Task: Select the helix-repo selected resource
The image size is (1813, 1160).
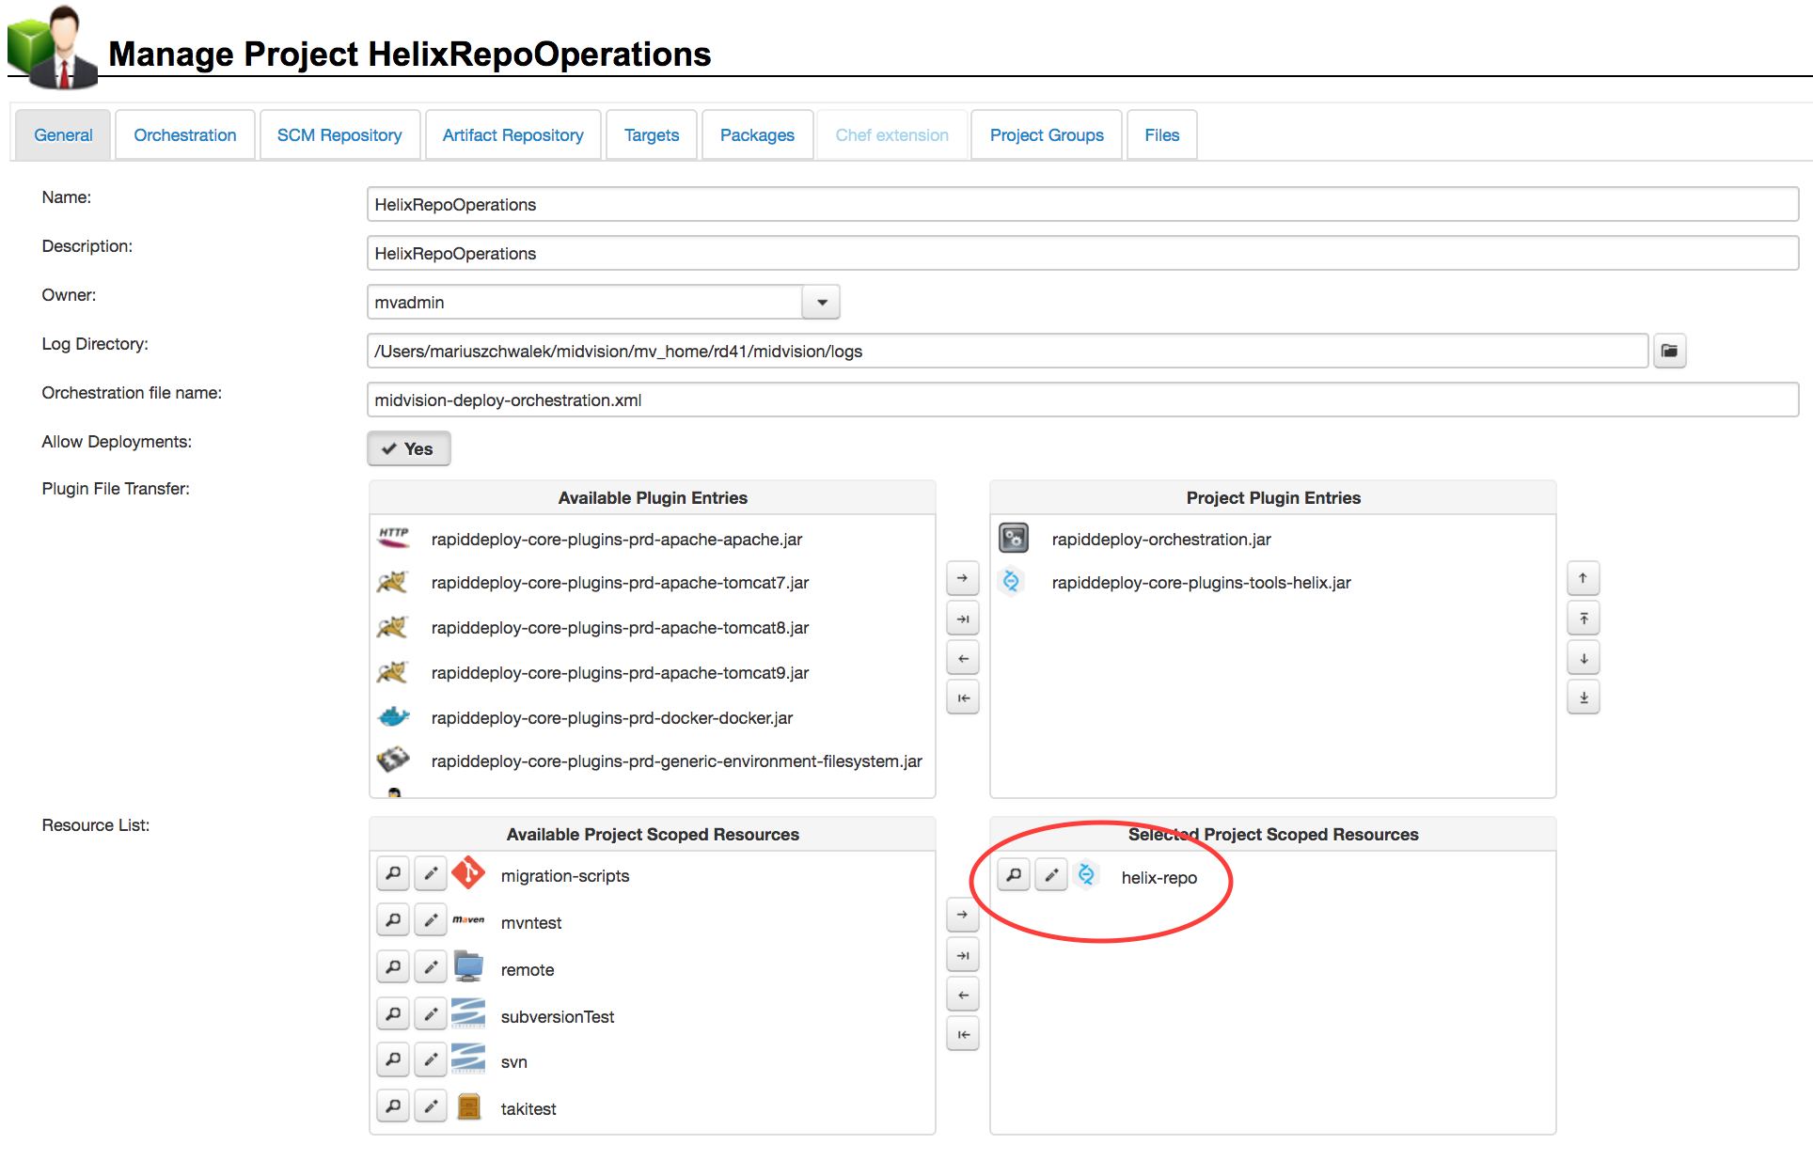Action: pos(1273,877)
